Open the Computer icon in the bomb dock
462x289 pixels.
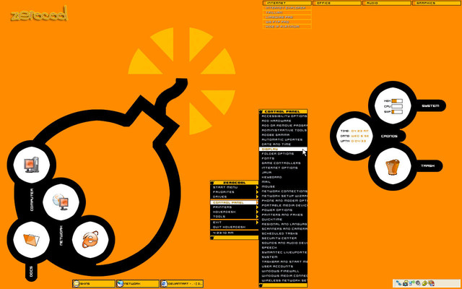32,165
